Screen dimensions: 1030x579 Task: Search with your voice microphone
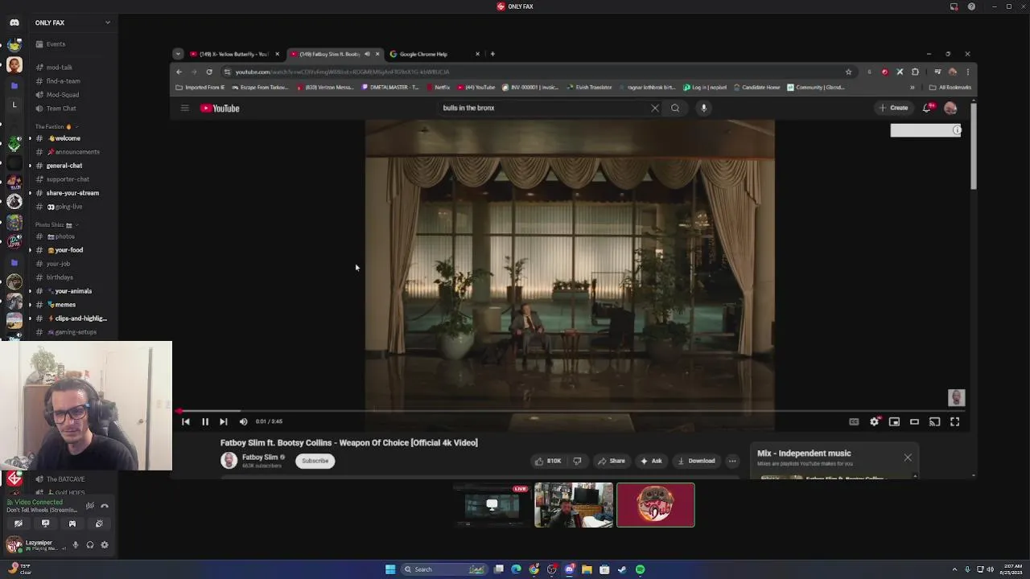click(703, 108)
